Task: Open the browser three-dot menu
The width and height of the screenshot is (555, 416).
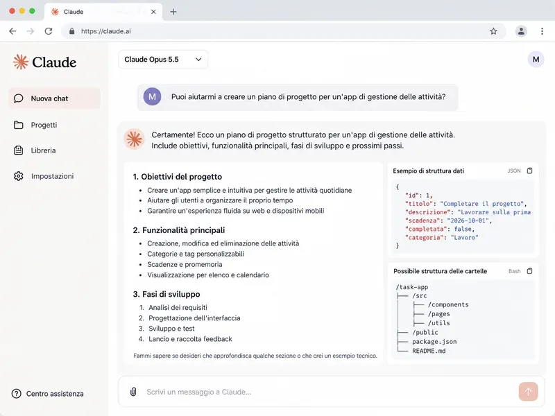Action: (x=542, y=31)
